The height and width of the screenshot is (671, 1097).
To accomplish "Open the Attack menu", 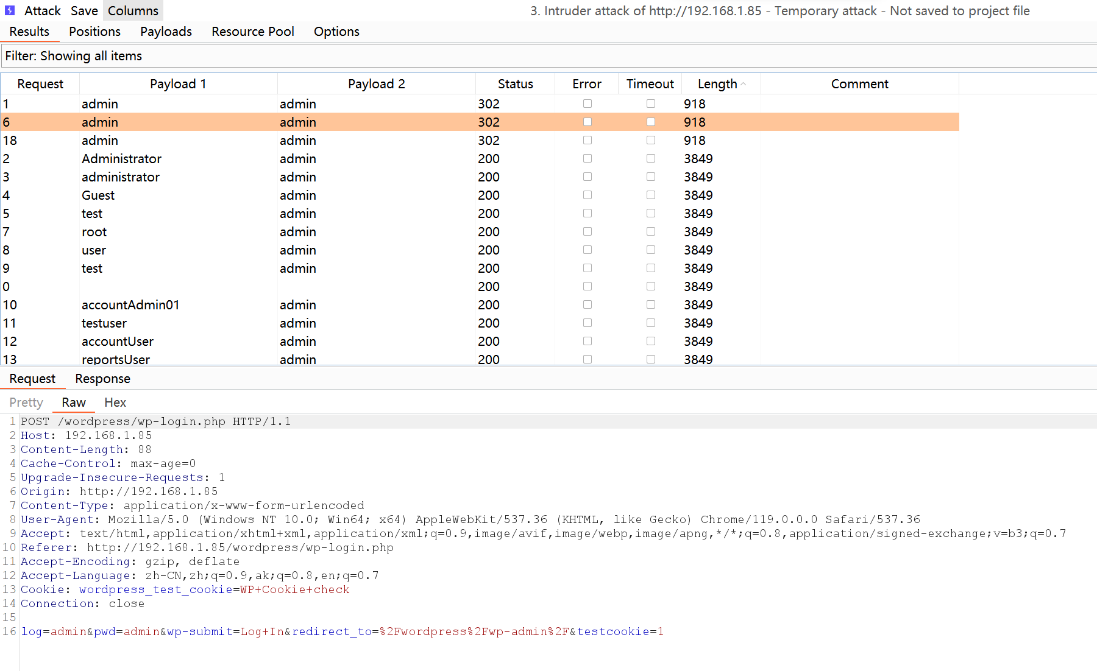I will (x=43, y=10).
